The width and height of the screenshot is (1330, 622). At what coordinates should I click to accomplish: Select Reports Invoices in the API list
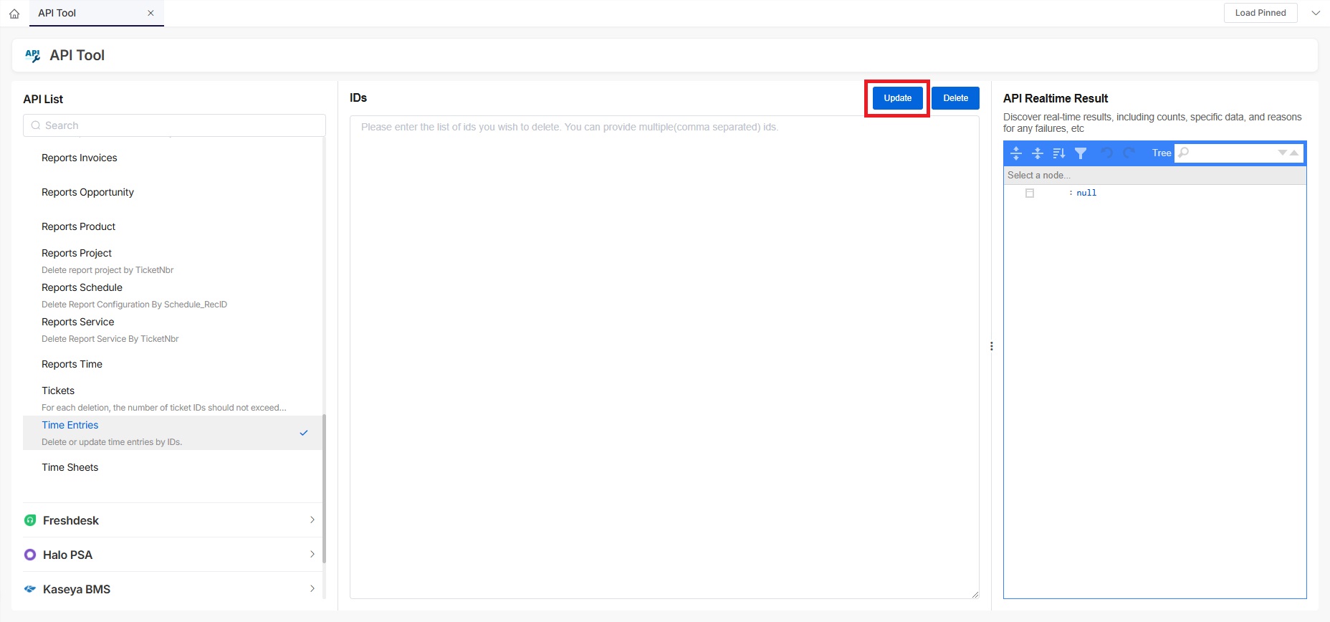pyautogui.click(x=80, y=158)
